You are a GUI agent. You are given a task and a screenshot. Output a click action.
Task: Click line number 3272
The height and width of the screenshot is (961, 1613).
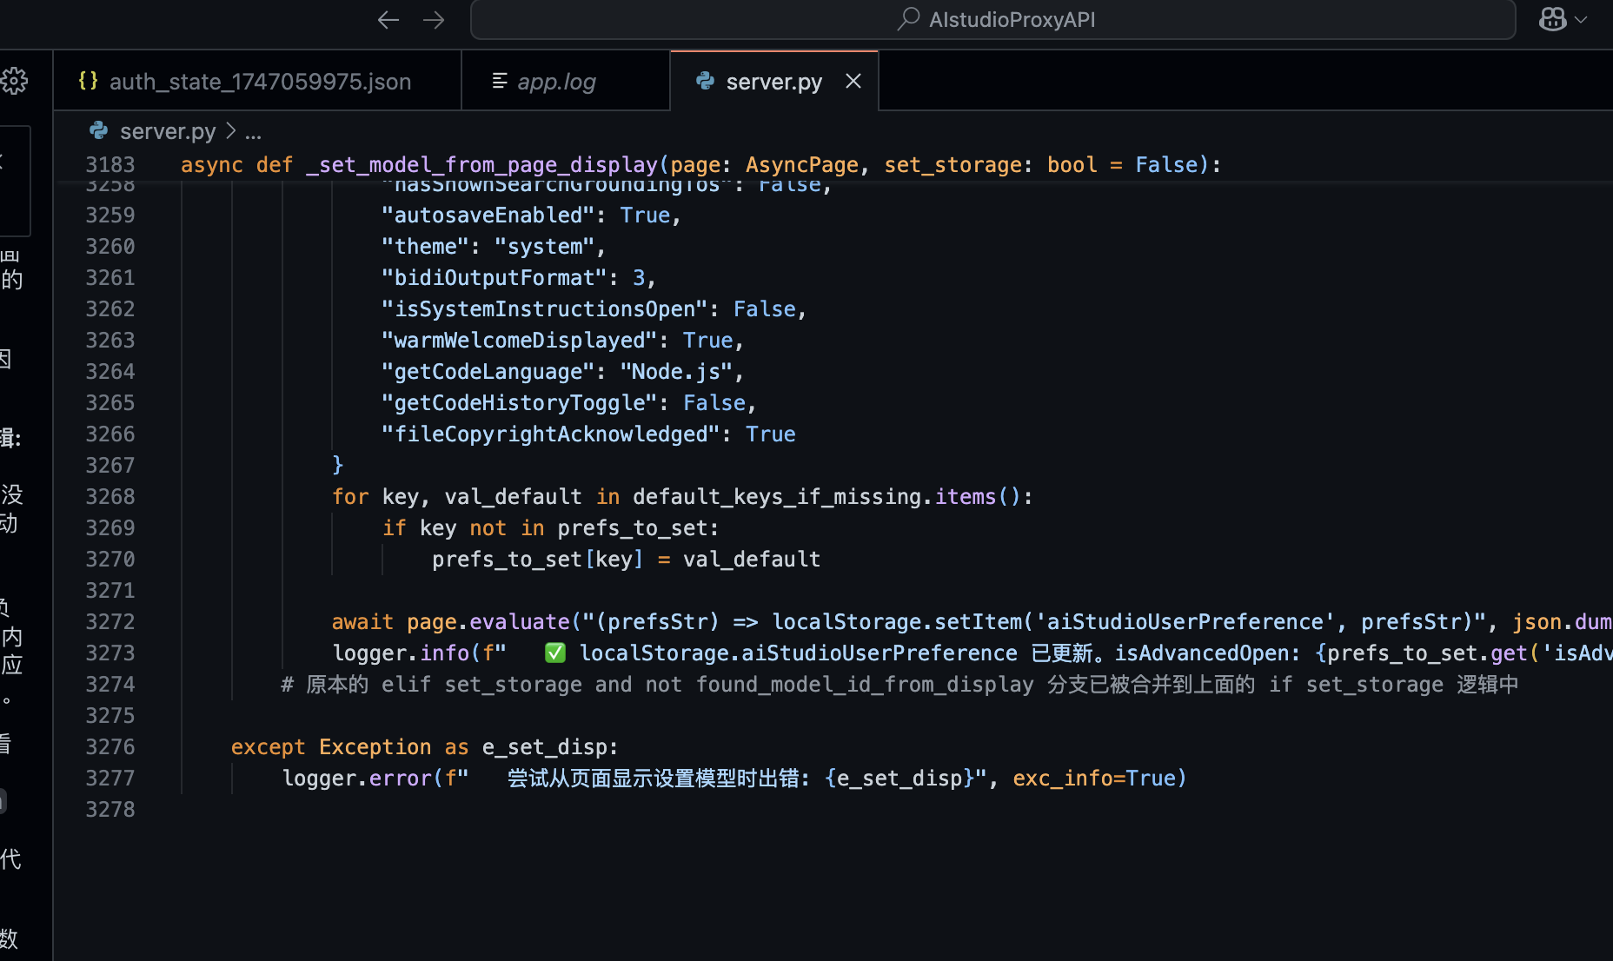click(x=110, y=622)
